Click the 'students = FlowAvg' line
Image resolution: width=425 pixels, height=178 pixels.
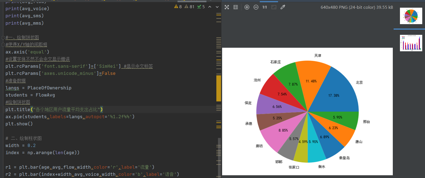pos(30,95)
